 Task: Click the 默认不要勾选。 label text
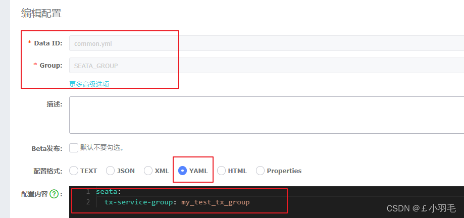(x=102, y=148)
